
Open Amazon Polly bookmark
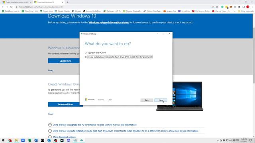(x=170, y=11)
